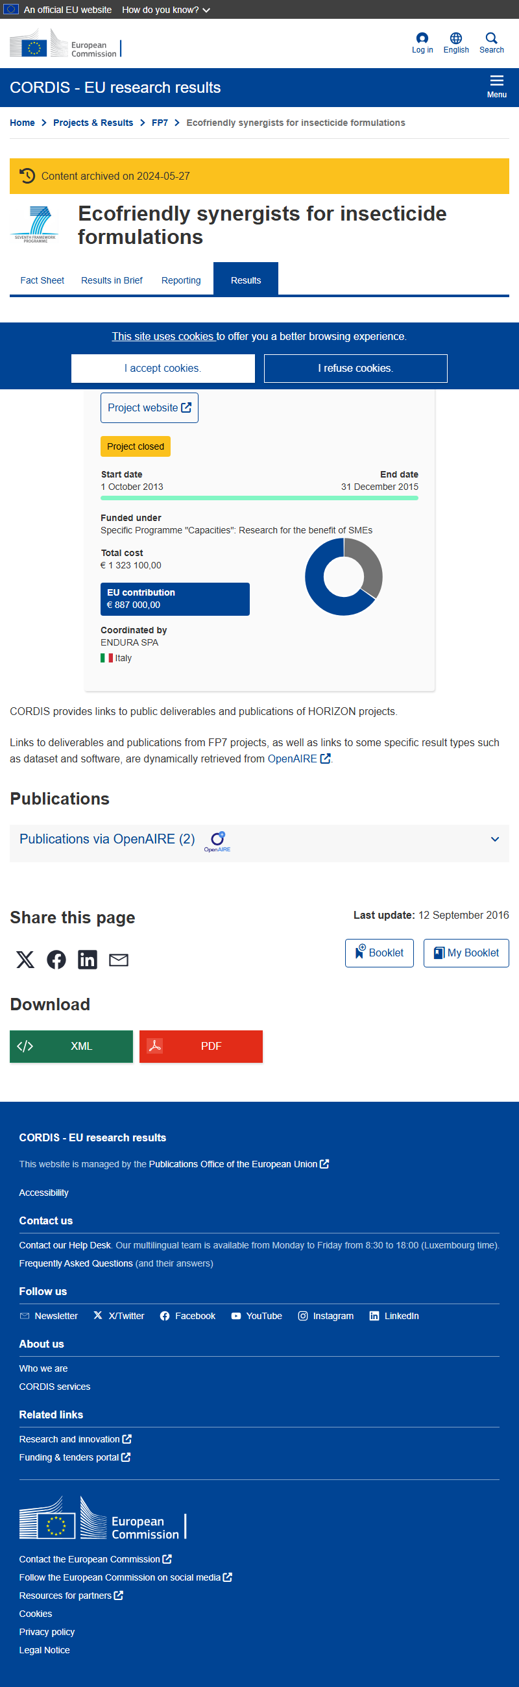The height and width of the screenshot is (1687, 519).
Task: Download the XML file
Action: tap(71, 1047)
